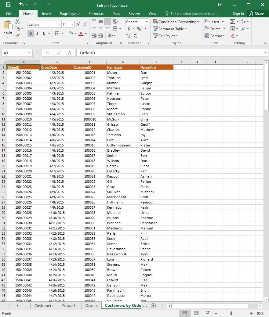This screenshot has width=269, height=317.
Task: Open the Conditional Formatting dropdown
Action: [x=176, y=22]
